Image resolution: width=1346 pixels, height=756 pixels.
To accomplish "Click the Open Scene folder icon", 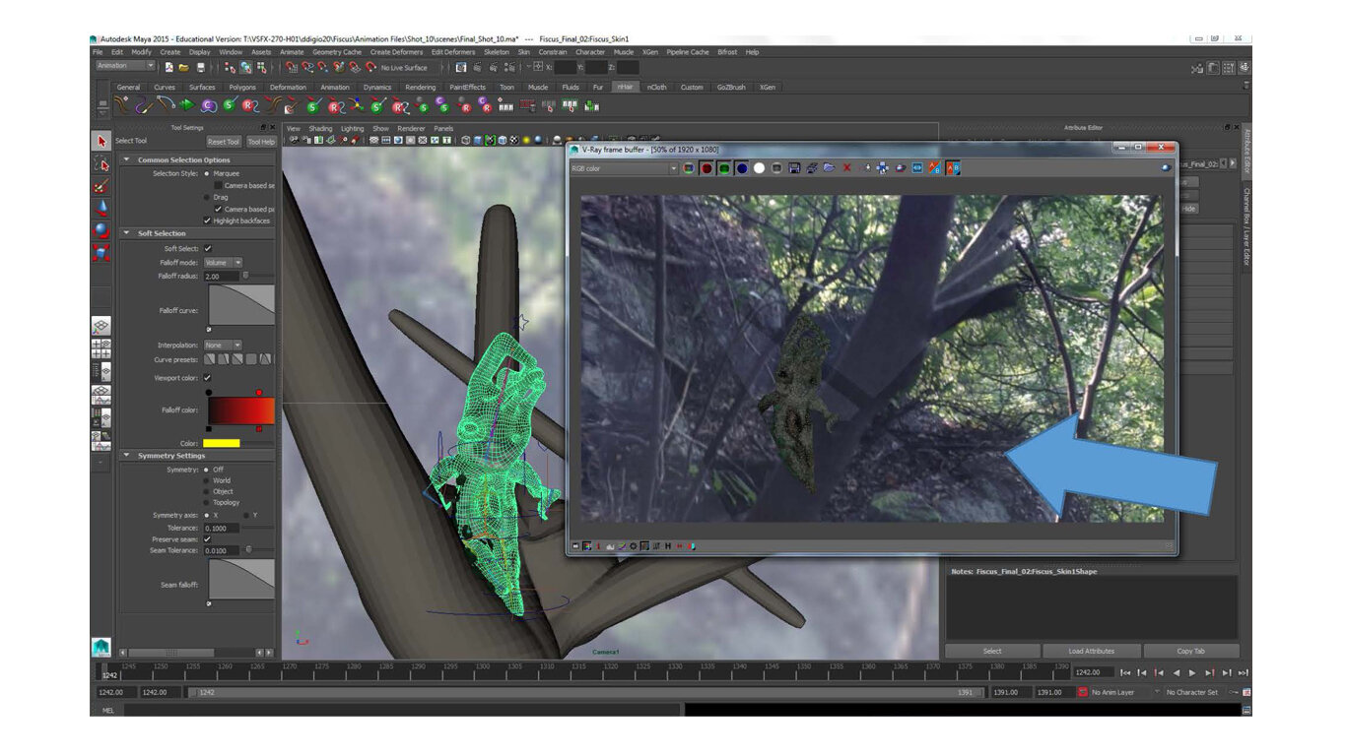I will pos(184,67).
